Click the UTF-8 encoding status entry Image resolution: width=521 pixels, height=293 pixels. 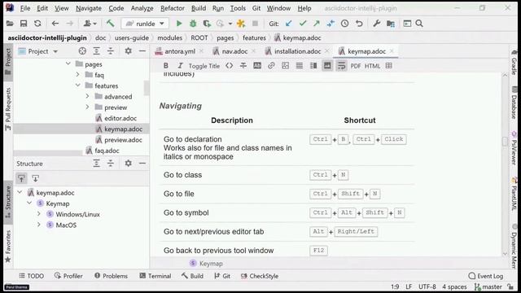(x=427, y=286)
